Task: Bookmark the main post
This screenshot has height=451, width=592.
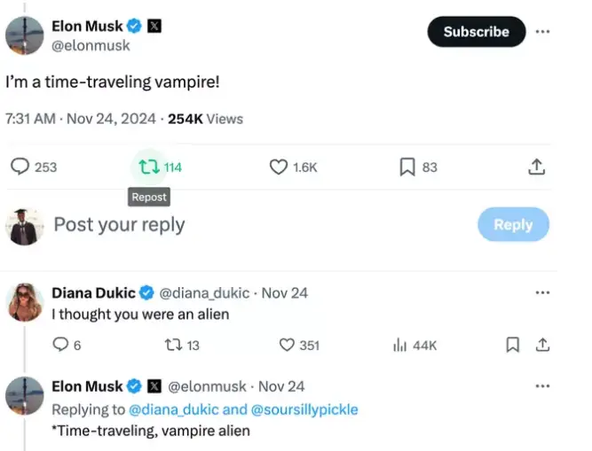Action: point(407,167)
